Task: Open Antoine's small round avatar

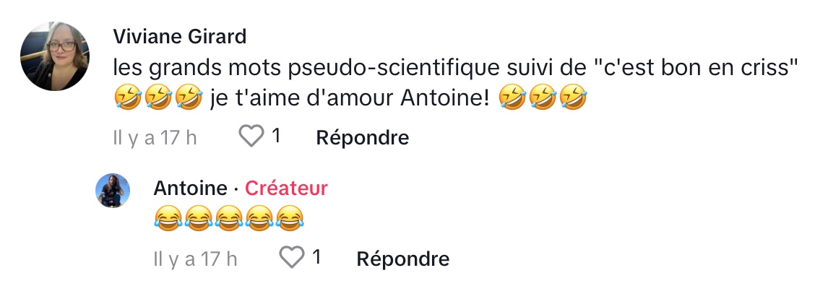Action: (113, 191)
